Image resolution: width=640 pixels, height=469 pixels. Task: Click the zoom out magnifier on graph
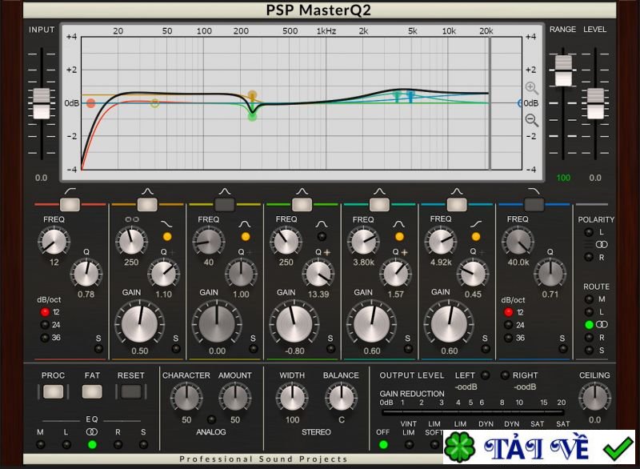(531, 121)
